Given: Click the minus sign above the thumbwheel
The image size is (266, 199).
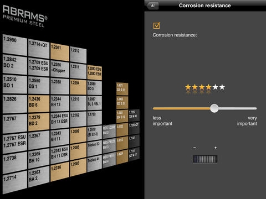Looking at the screenshot, I should pos(195,148).
